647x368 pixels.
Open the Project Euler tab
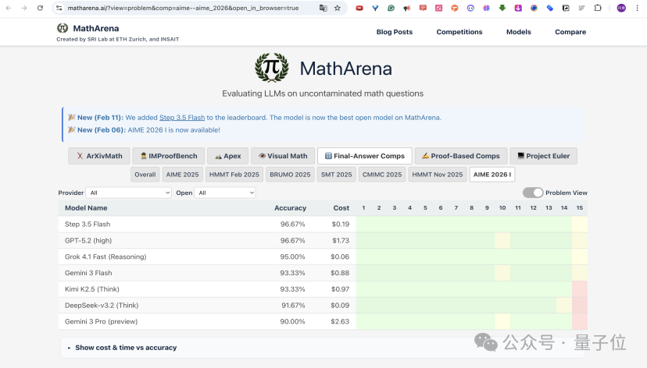pyautogui.click(x=543, y=156)
